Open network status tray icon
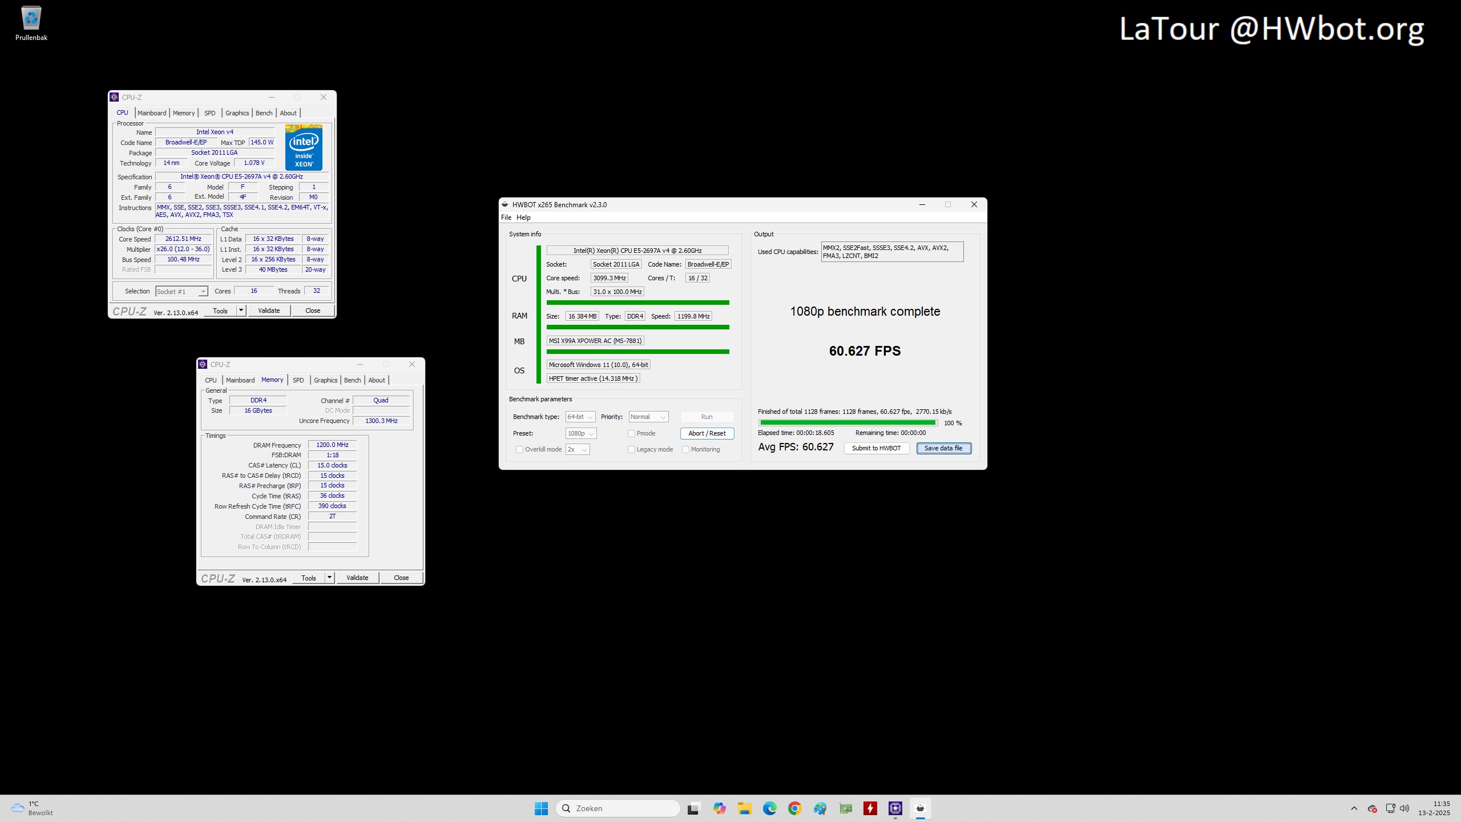This screenshot has width=1461, height=822. click(x=1390, y=808)
